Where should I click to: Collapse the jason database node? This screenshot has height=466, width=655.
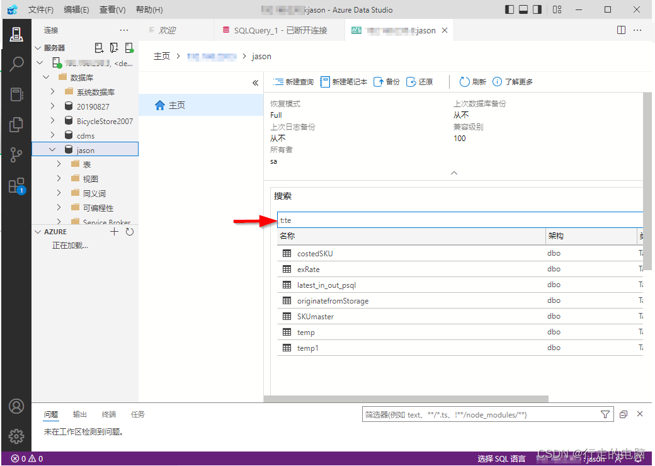[52, 149]
